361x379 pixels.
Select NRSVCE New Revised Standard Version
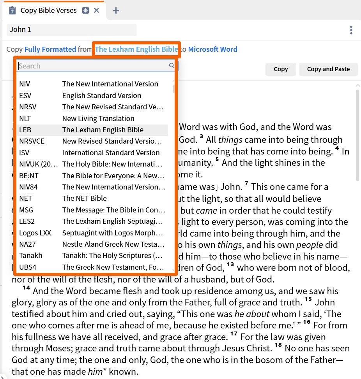click(x=92, y=141)
